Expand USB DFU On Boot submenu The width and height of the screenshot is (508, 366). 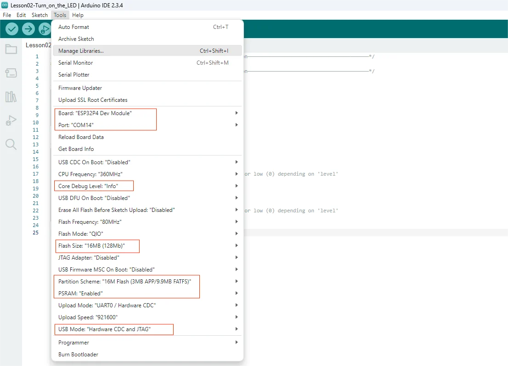(147, 198)
